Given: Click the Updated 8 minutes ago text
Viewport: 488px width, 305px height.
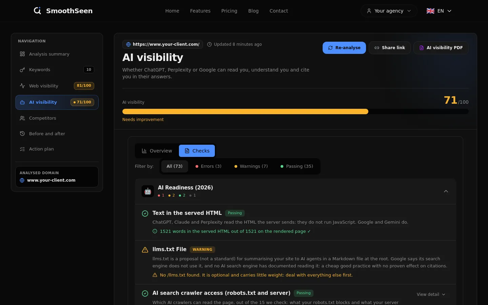Looking at the screenshot, I should pos(238,44).
